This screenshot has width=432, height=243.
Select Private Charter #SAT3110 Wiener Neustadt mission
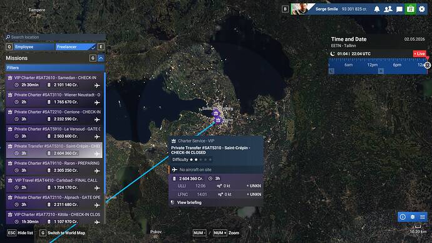point(54,98)
